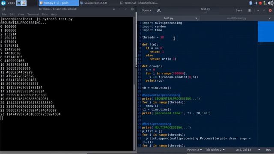Save the file with the Save button

coord(239,10)
